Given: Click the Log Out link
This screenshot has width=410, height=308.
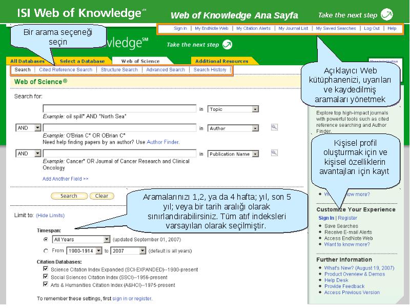Looking at the screenshot, I should pyautogui.click(x=372, y=28).
